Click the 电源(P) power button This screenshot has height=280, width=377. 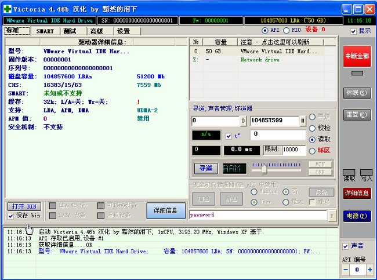[357, 216]
